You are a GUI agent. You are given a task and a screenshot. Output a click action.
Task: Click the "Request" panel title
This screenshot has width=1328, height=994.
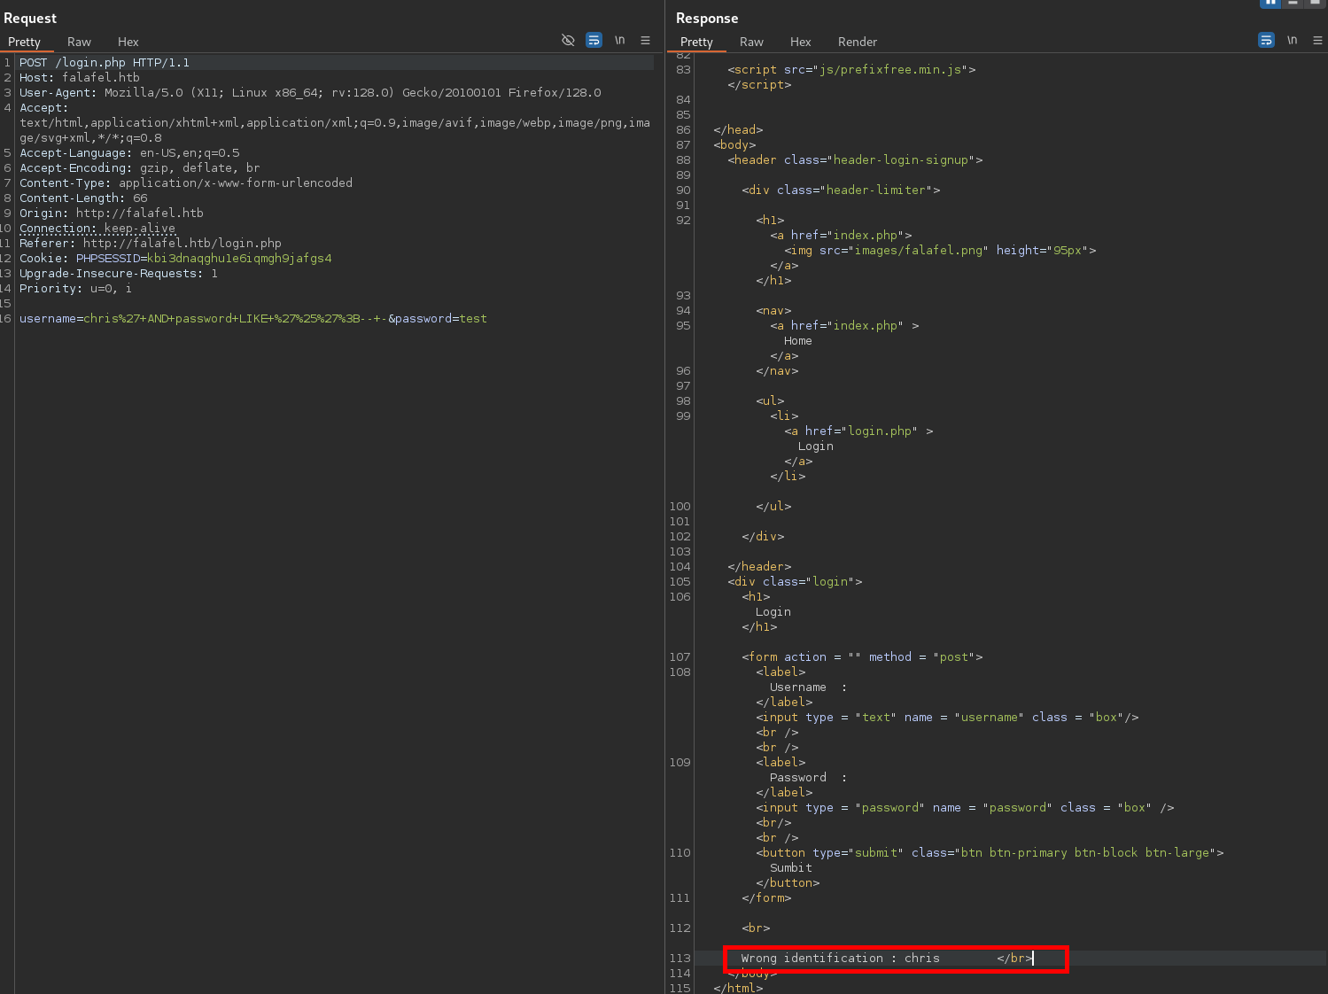coord(30,18)
